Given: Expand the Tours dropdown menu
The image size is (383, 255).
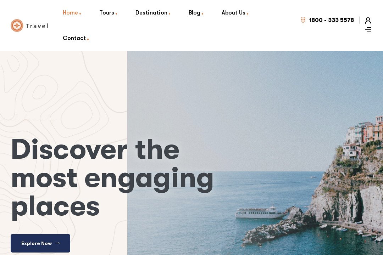Looking at the screenshot, I should click(x=107, y=13).
